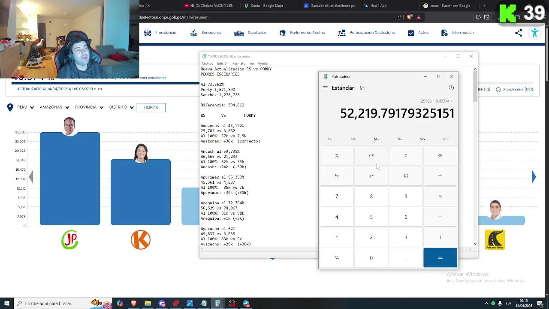Switch to coma - Buscar con Google tab

point(448,6)
